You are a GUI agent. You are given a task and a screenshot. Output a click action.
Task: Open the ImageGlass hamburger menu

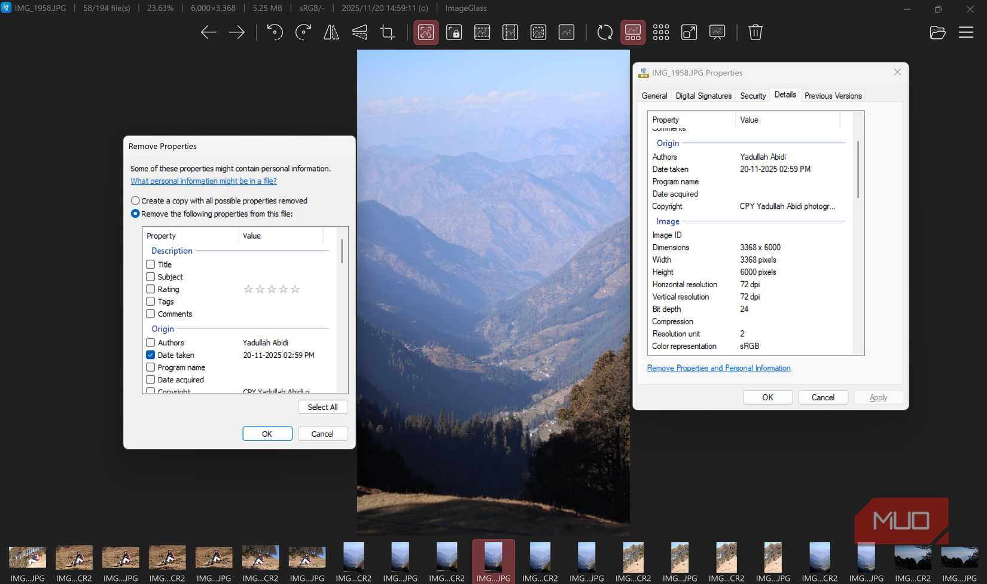[x=966, y=32]
